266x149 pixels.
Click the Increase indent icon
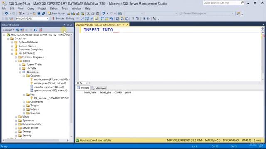coord(148,19)
